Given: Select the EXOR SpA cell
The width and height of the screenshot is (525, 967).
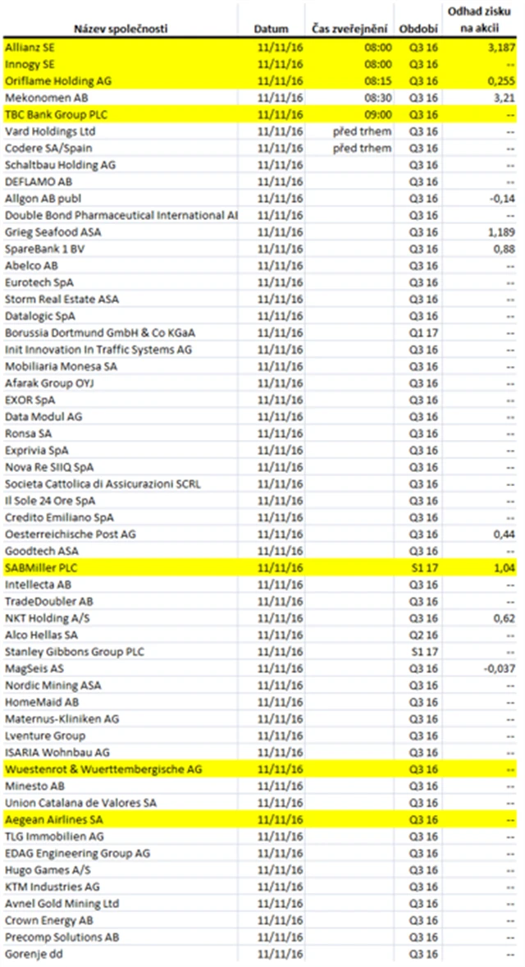Looking at the screenshot, I should (30, 400).
